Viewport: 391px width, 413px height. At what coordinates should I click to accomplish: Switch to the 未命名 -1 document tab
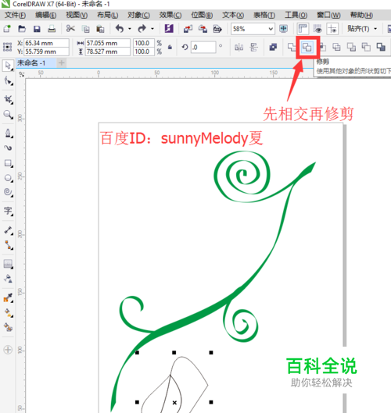point(36,63)
